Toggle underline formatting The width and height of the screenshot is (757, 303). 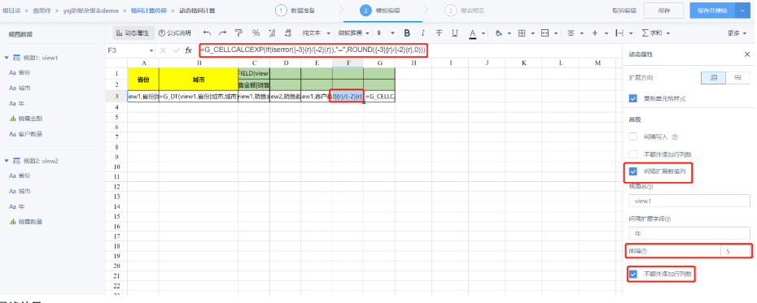[x=455, y=32]
